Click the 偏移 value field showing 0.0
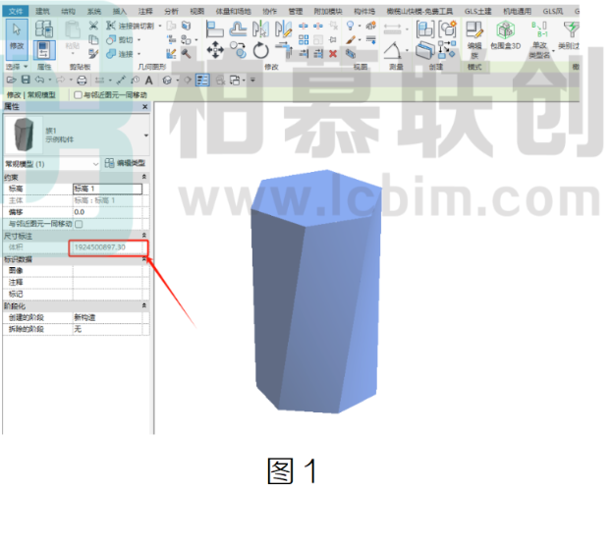 [x=107, y=212]
